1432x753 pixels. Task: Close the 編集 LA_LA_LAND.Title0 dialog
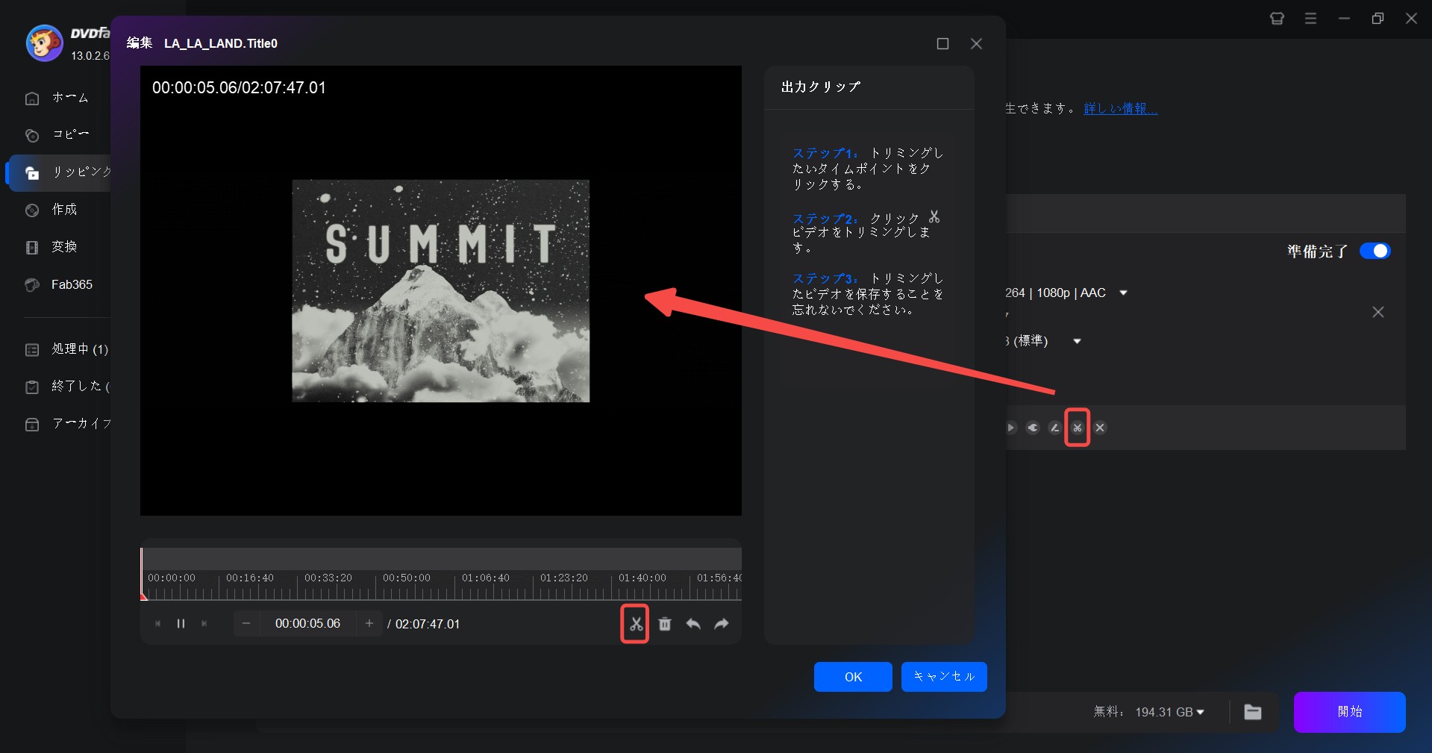pos(976,44)
